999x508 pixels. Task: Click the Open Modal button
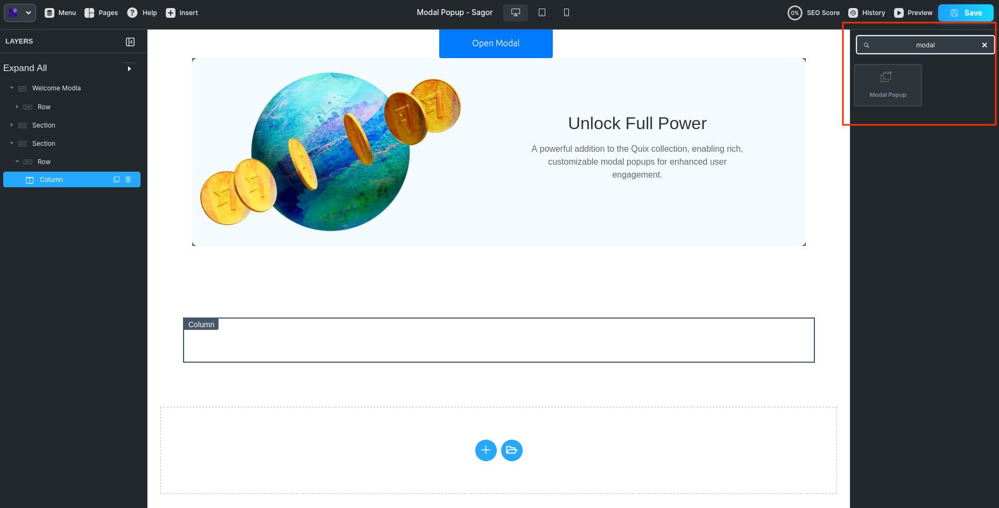tap(496, 44)
